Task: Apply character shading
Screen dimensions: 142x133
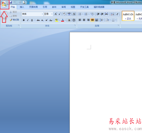Action: coord(69,20)
